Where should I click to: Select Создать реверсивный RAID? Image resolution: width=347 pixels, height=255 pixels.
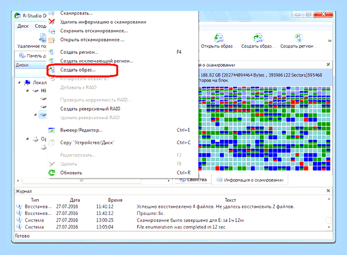(x=90, y=109)
